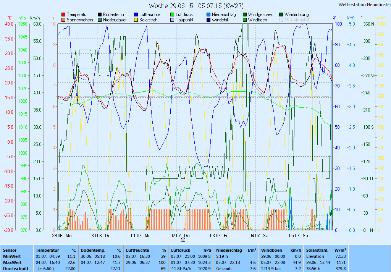Viewport: 391px width, 272px height.
Task: Click the lavender Taupunkt legend marker
Action: point(172,20)
